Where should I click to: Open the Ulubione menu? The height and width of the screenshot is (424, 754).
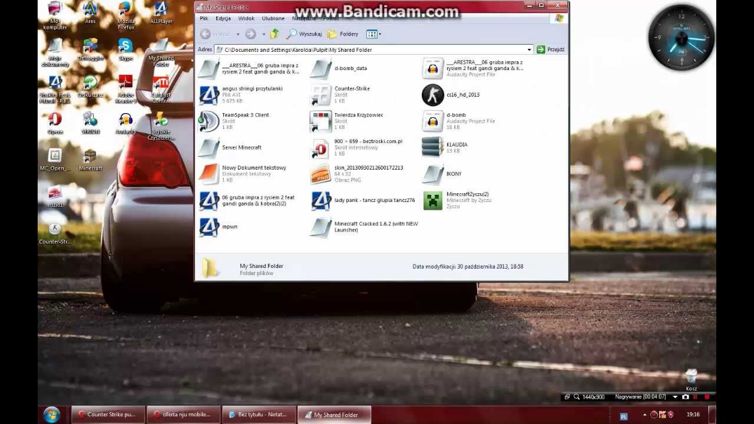click(x=273, y=18)
